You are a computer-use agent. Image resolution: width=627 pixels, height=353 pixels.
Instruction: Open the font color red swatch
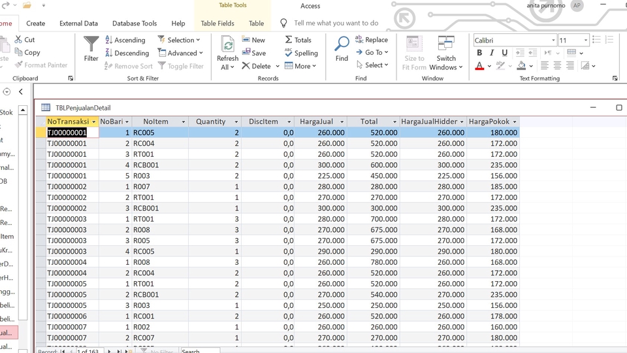tap(479, 66)
